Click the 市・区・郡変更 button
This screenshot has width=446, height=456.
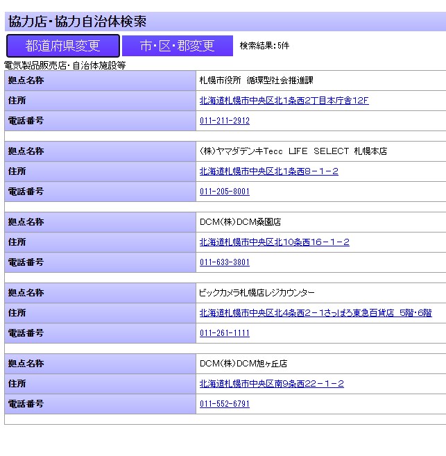[x=177, y=46]
